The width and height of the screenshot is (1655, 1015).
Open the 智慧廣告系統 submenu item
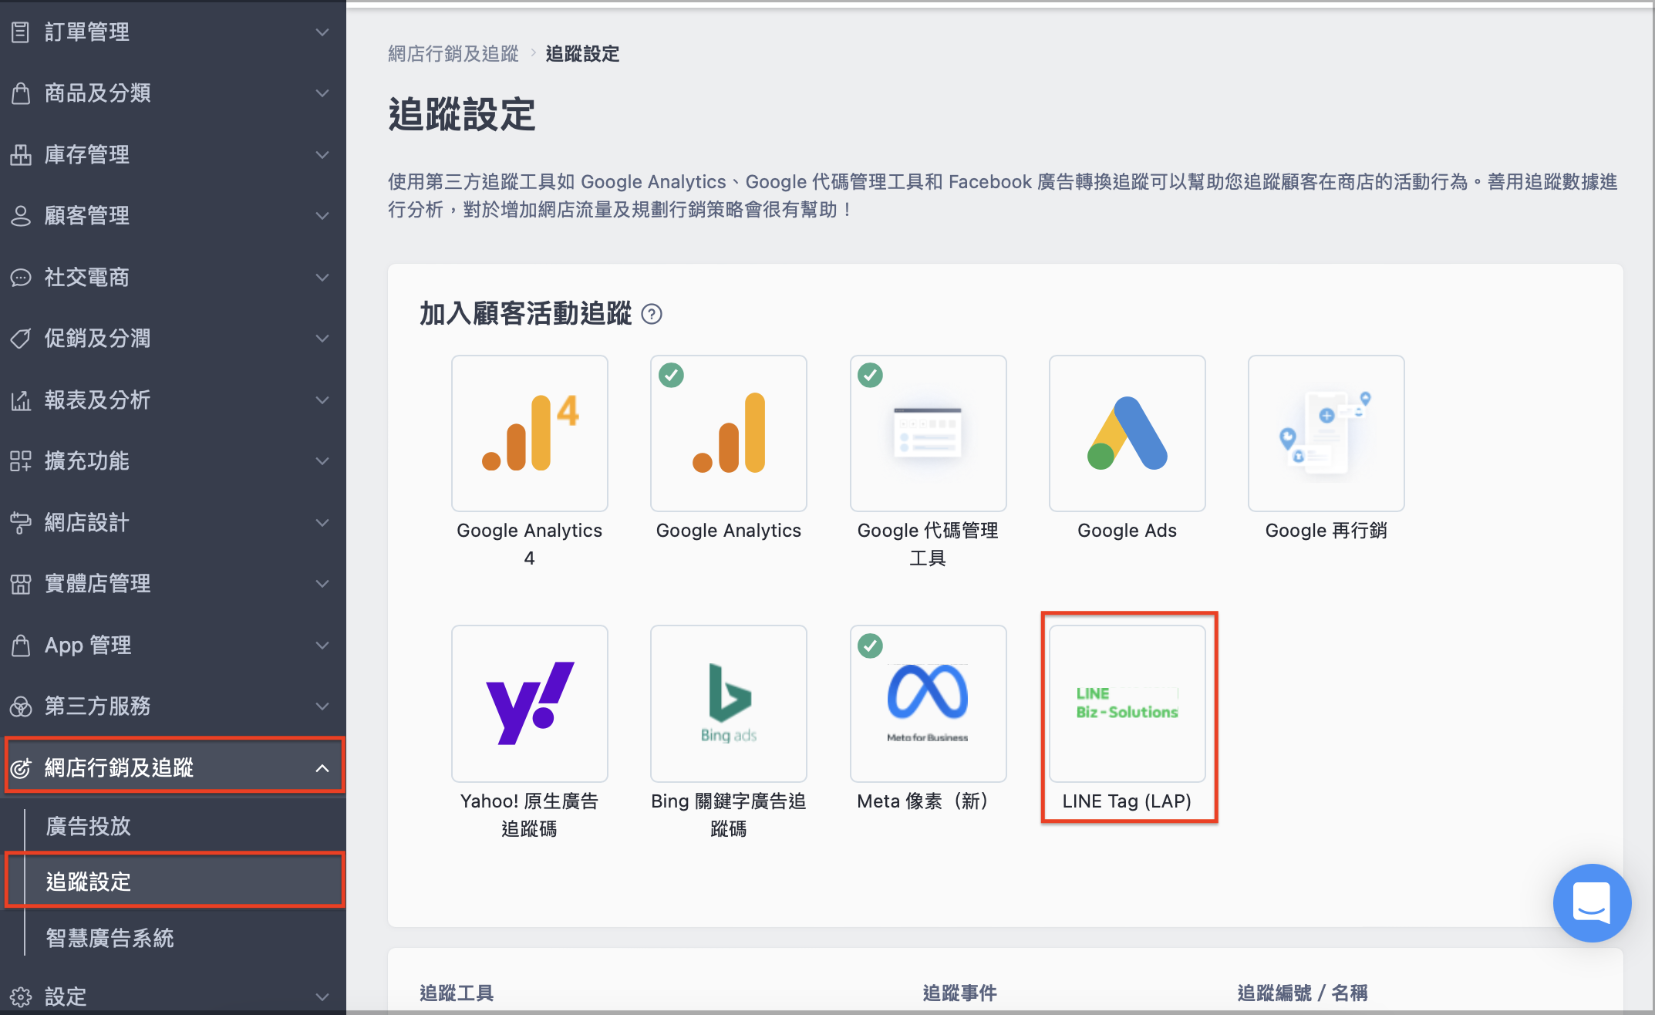[110, 938]
